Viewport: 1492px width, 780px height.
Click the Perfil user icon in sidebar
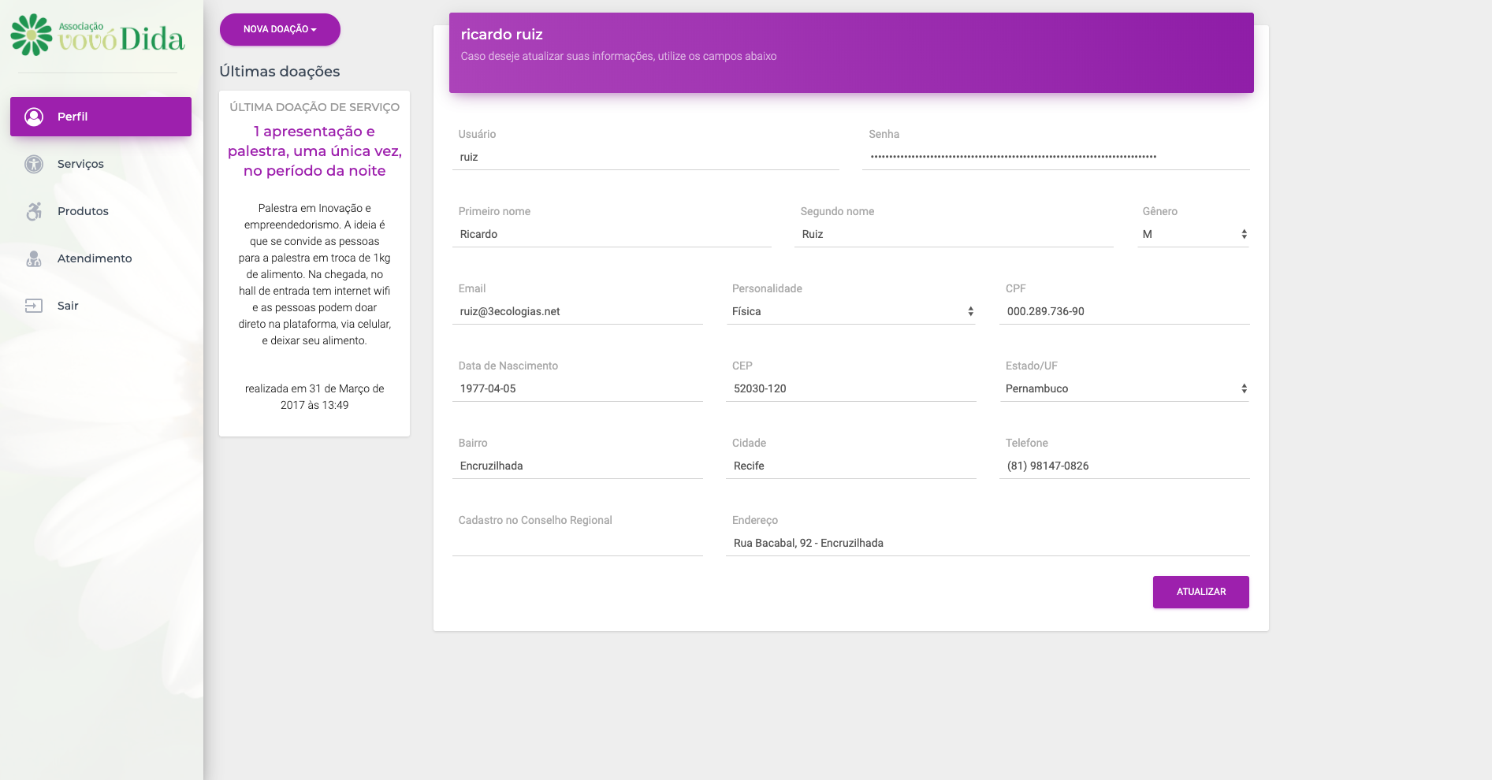point(34,117)
